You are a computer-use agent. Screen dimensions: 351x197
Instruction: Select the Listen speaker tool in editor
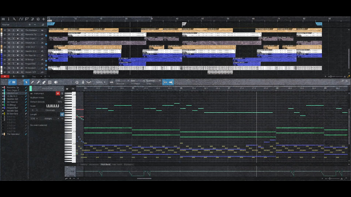pos(56,82)
